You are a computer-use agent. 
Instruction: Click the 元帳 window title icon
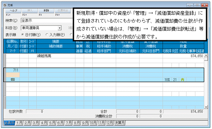[5, 5]
